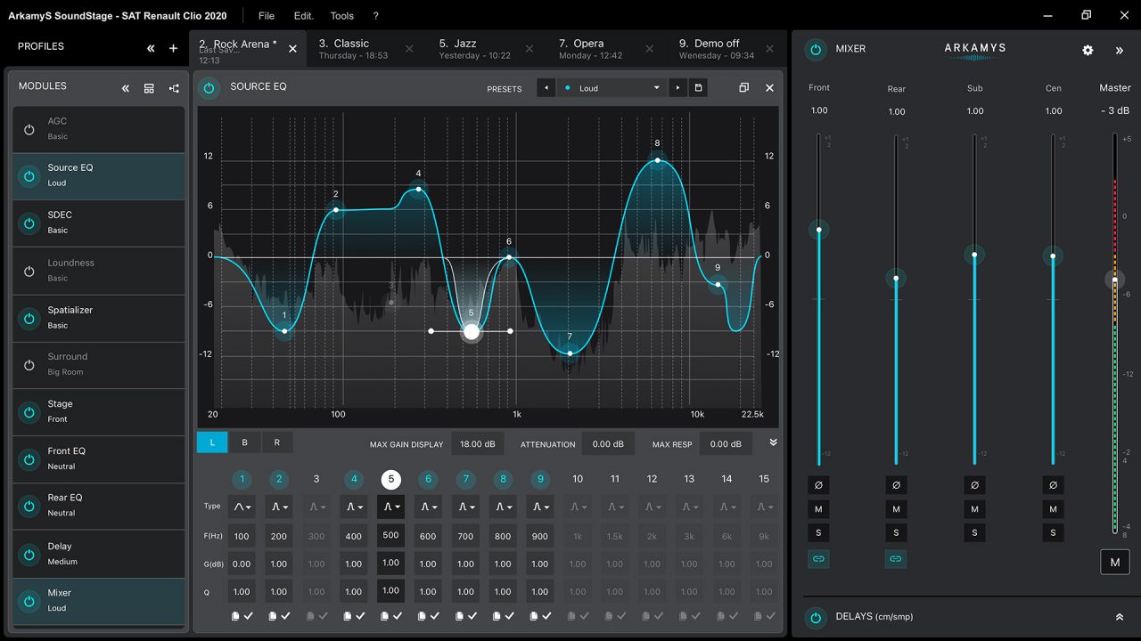Save the current Source EQ preset
Image resolution: width=1141 pixels, height=641 pixels.
[698, 88]
